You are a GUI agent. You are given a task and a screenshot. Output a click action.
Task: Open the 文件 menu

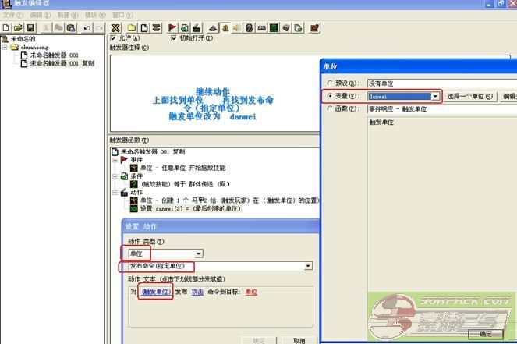(x=9, y=15)
